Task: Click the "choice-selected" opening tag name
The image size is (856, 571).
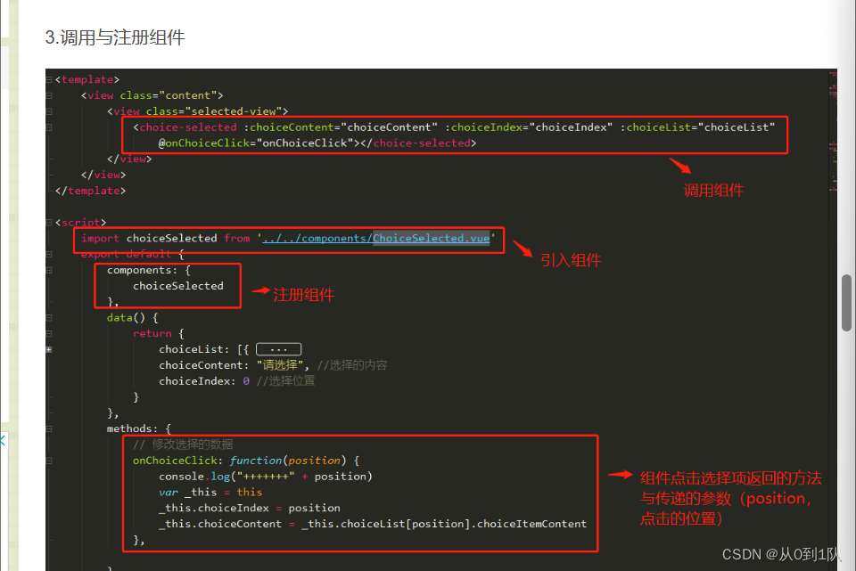Action: pos(188,127)
